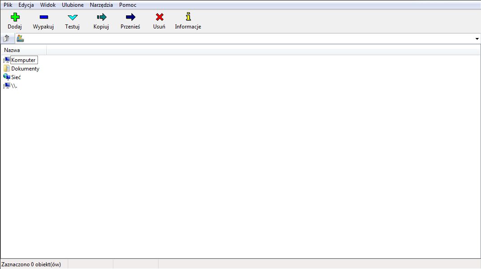Select the Dokumenty list entry
This screenshot has height=269, width=481.
(25, 68)
